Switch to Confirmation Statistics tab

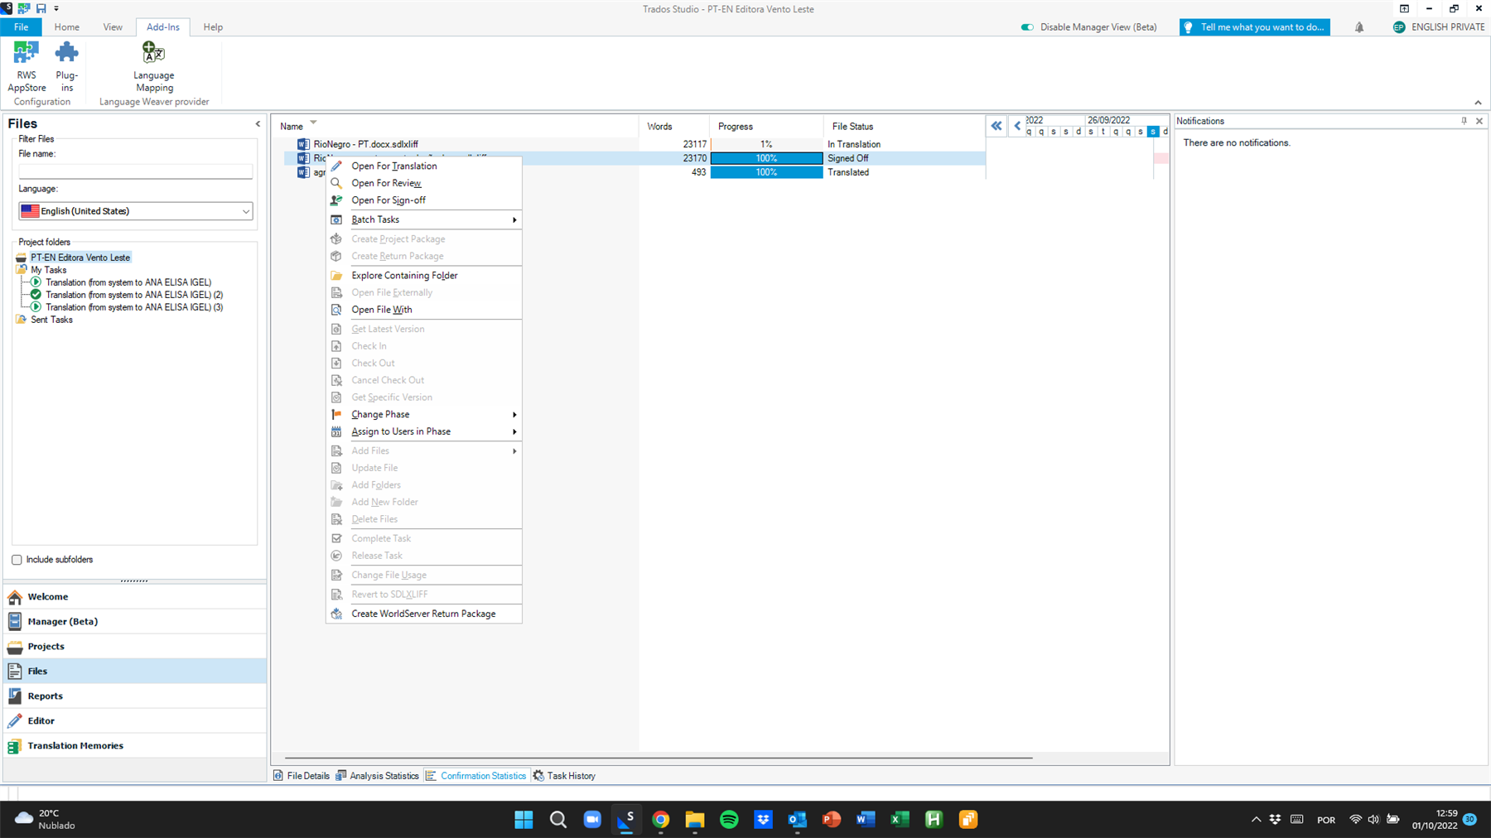[x=476, y=776]
